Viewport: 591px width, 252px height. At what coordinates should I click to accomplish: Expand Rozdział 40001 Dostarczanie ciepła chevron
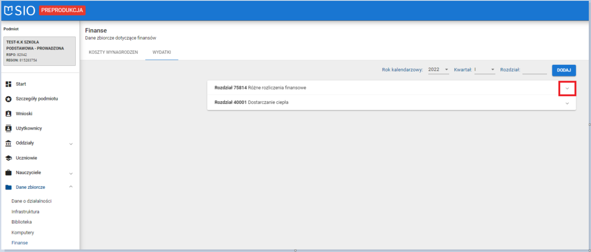(x=567, y=103)
